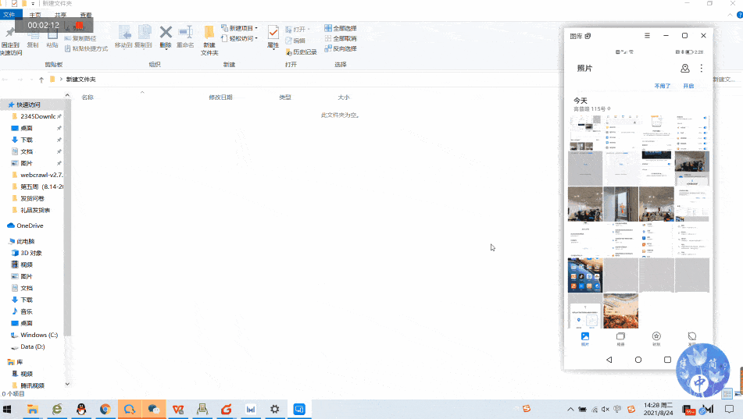The width and height of the screenshot is (743, 419).
Task: Click the 名称 column header
Action: [88, 97]
